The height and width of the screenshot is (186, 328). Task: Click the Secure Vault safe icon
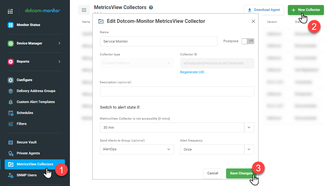11,142
